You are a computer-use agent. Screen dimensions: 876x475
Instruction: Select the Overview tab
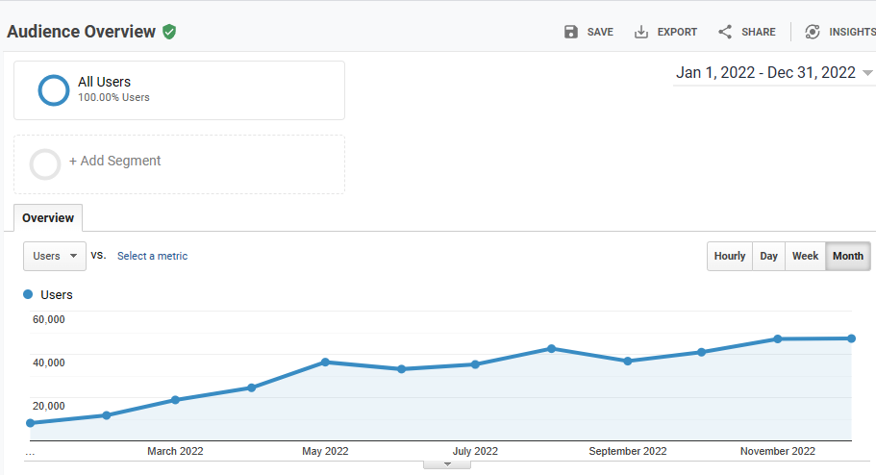(48, 218)
